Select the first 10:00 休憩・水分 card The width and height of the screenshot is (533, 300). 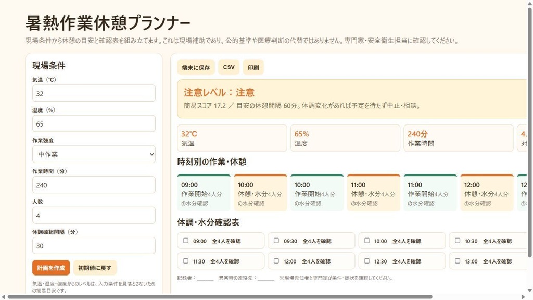(x=260, y=193)
